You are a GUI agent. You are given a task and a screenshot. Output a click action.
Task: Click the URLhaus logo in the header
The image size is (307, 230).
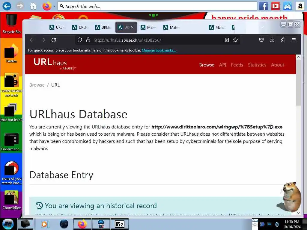pyautogui.click(x=55, y=64)
